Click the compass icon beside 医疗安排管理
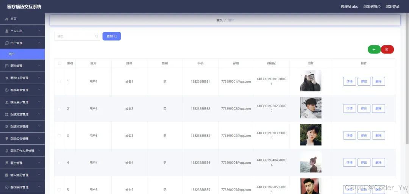Screen dimensions: 409x194 (7, 187)
